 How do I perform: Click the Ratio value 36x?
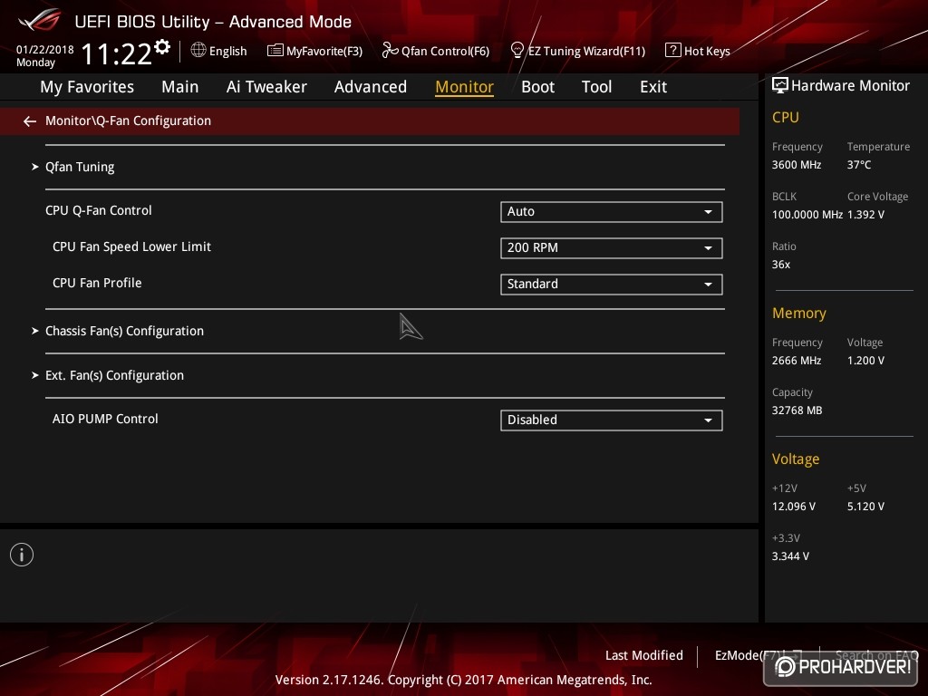[781, 265]
